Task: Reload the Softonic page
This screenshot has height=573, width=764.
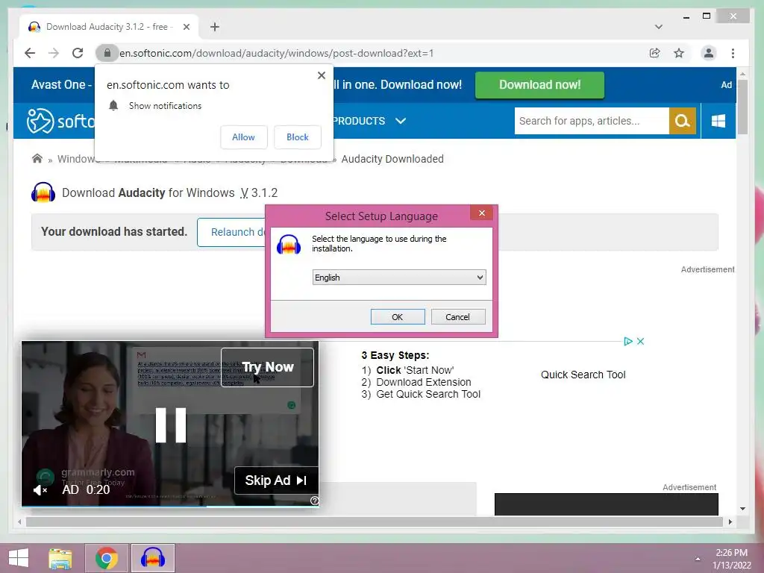Action: (78, 53)
